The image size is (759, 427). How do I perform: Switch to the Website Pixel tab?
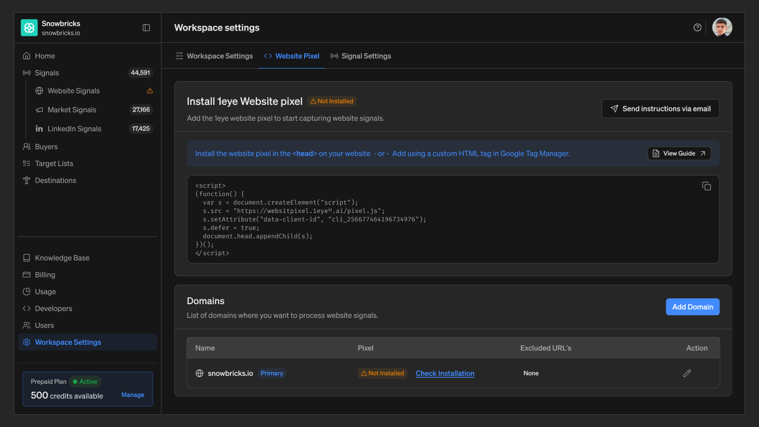(291, 56)
